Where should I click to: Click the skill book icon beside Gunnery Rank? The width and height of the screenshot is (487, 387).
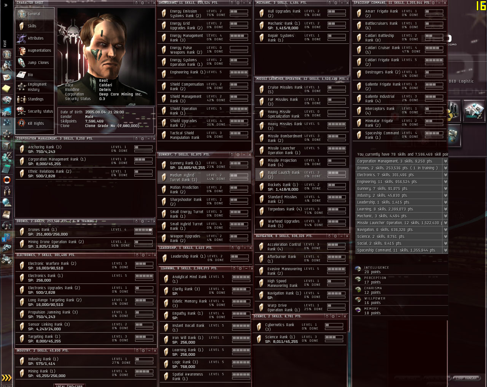(x=164, y=165)
